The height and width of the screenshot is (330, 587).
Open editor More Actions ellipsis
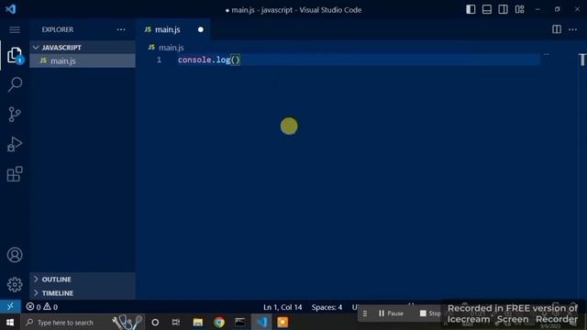(x=572, y=29)
